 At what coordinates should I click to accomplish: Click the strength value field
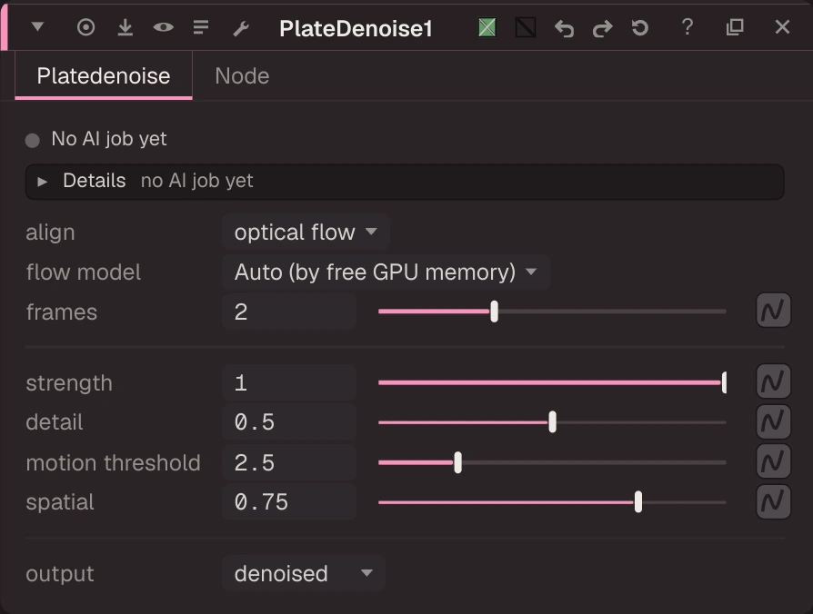[x=289, y=383]
